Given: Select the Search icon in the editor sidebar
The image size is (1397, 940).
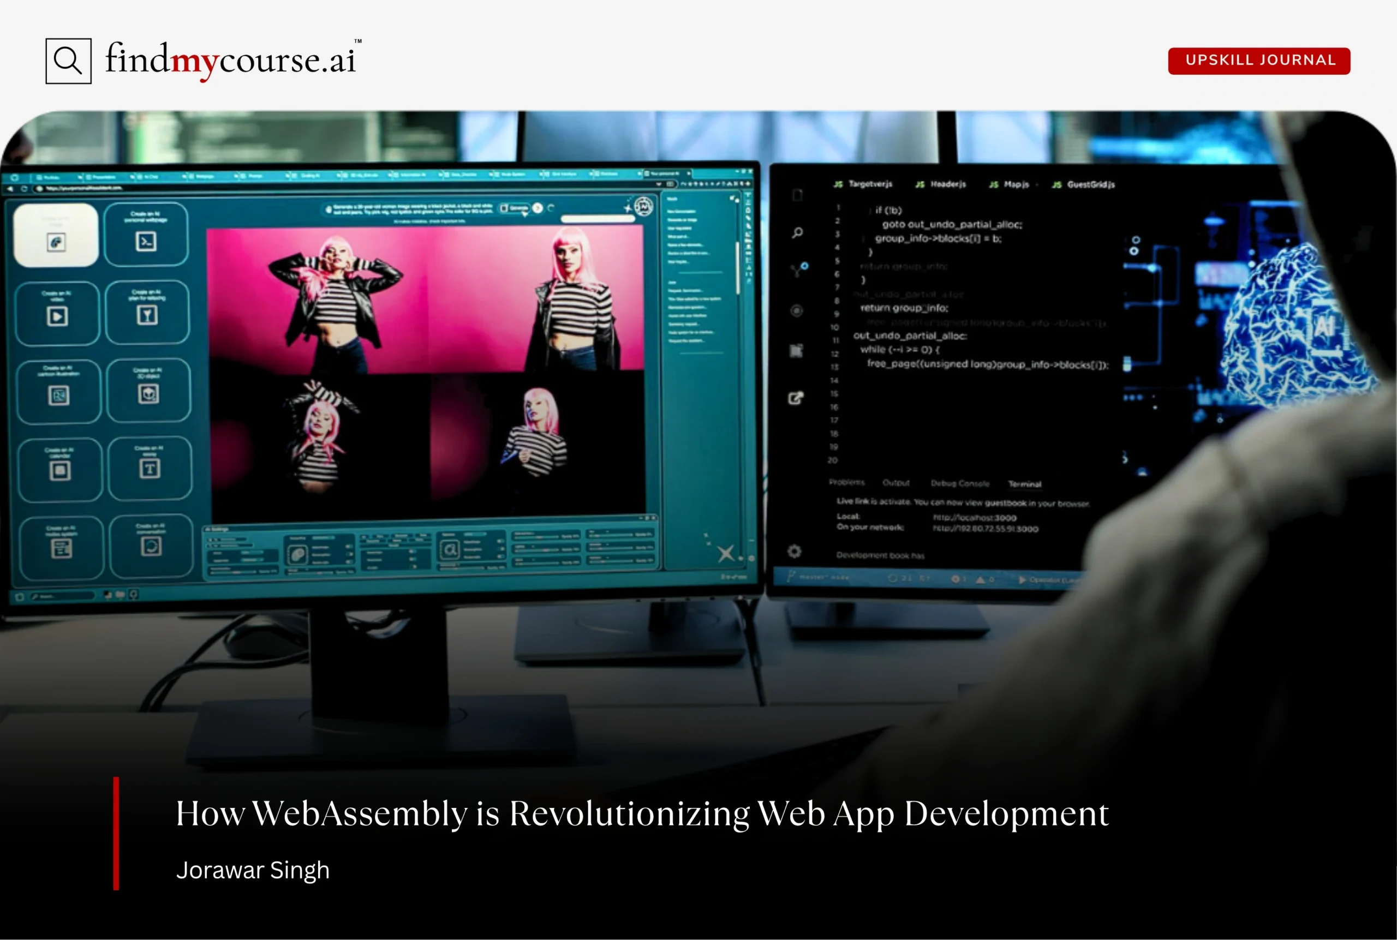Looking at the screenshot, I should (797, 232).
